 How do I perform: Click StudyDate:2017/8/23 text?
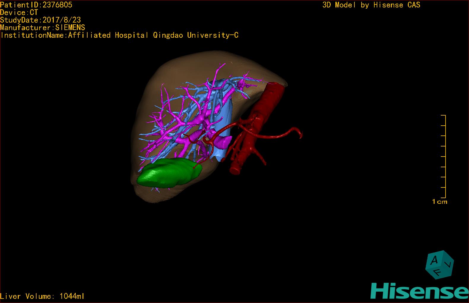click(x=40, y=20)
